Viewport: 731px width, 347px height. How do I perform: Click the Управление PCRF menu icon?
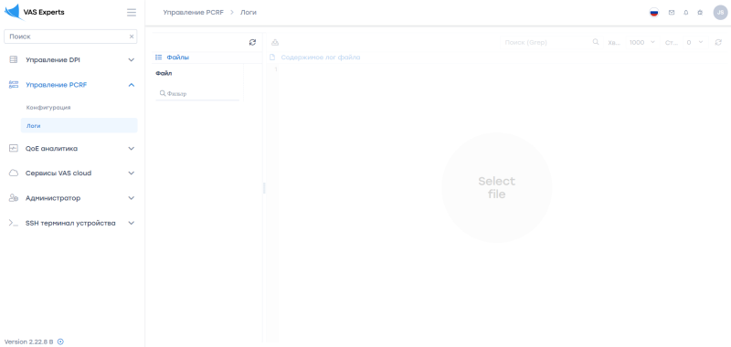14,85
